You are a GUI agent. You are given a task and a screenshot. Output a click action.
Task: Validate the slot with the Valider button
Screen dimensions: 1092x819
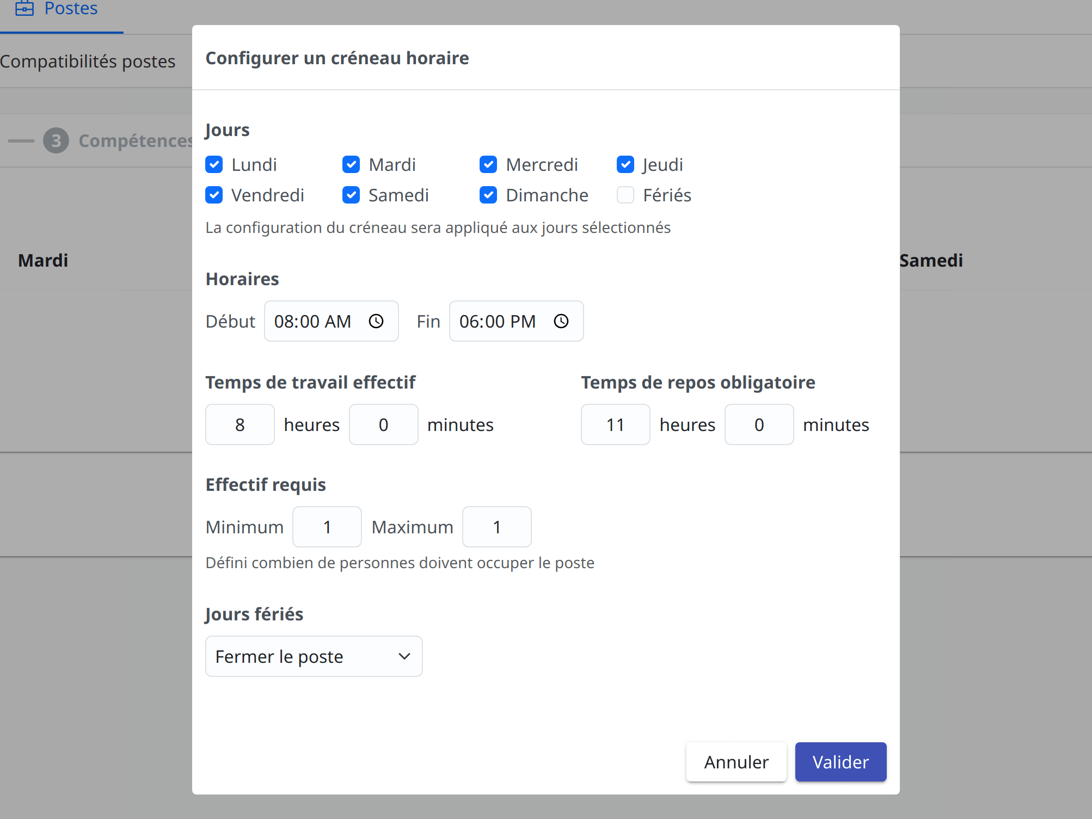[840, 762]
